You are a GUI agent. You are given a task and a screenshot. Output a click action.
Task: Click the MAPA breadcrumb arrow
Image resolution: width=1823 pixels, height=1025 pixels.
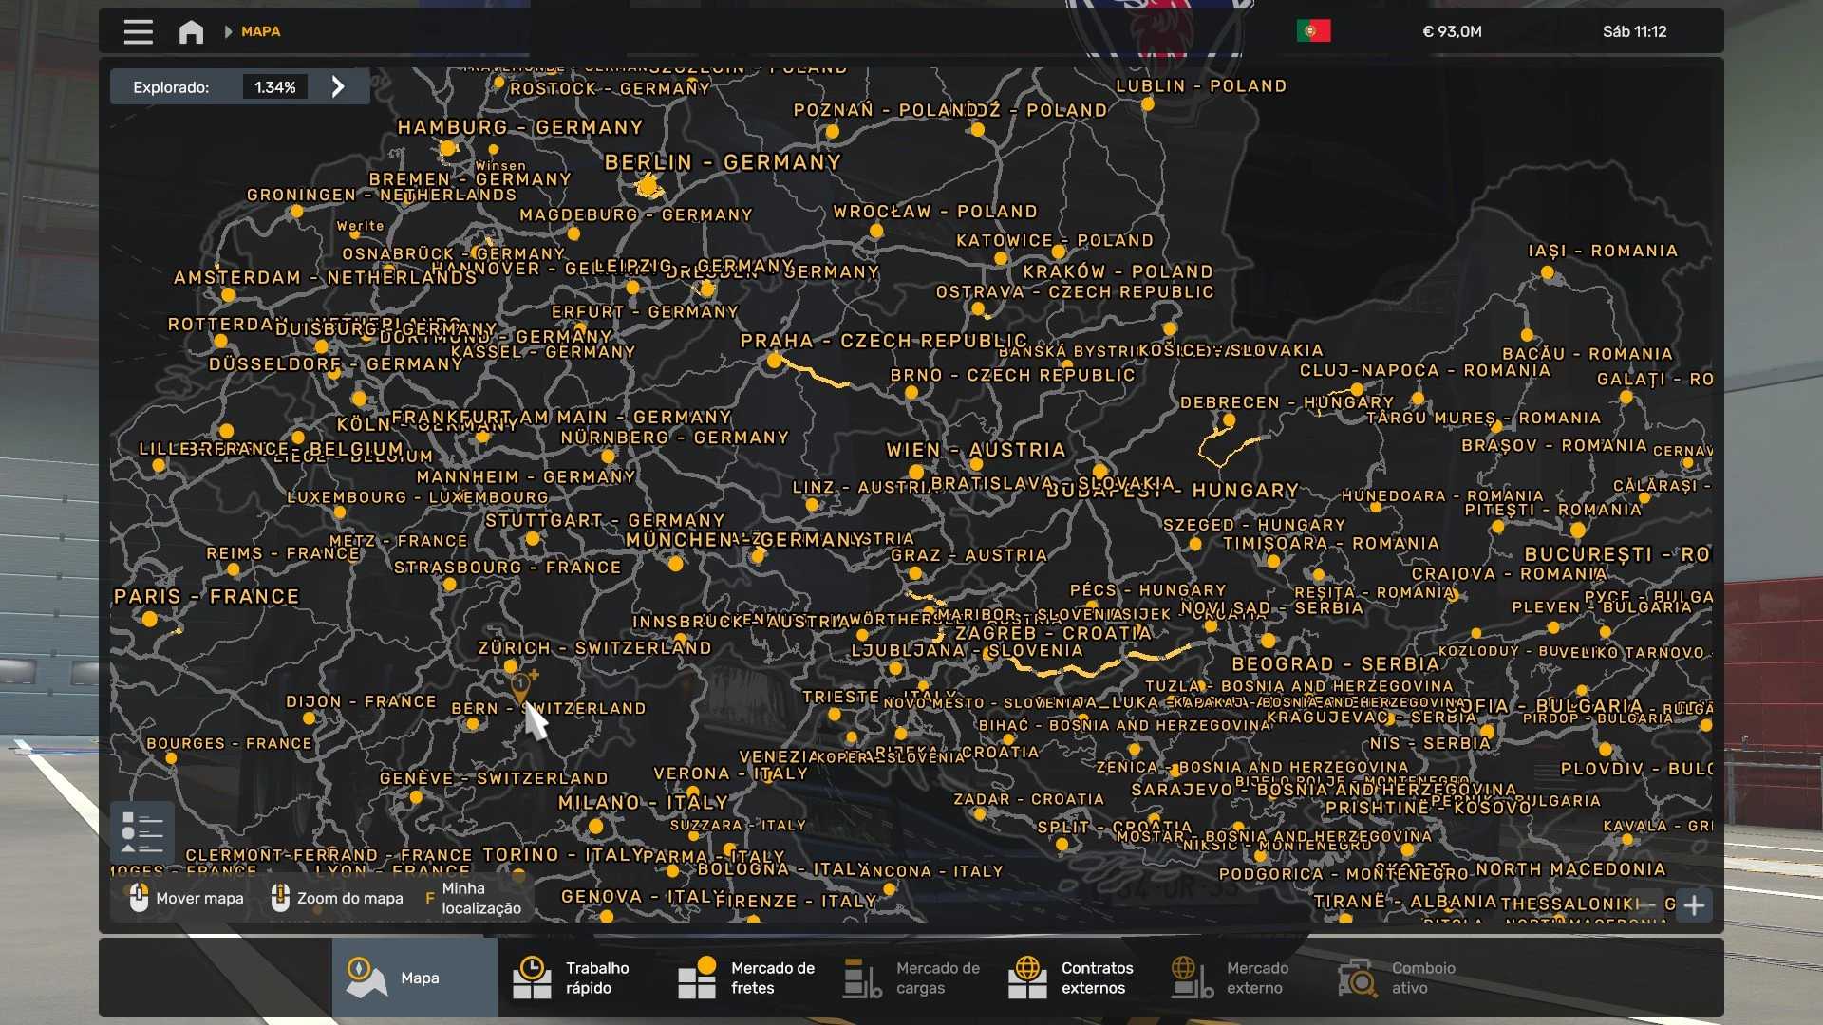(x=228, y=31)
